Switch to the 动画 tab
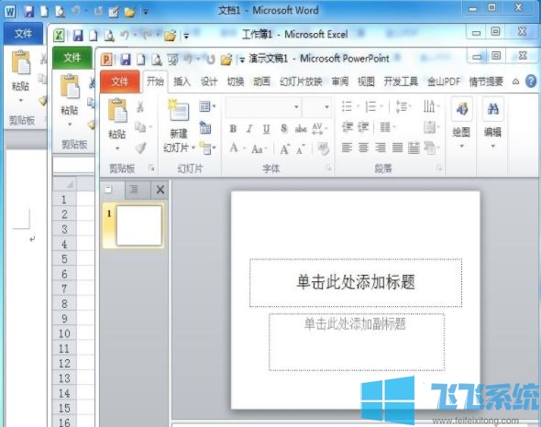Viewport: 541px width, 427px height. 261,82
